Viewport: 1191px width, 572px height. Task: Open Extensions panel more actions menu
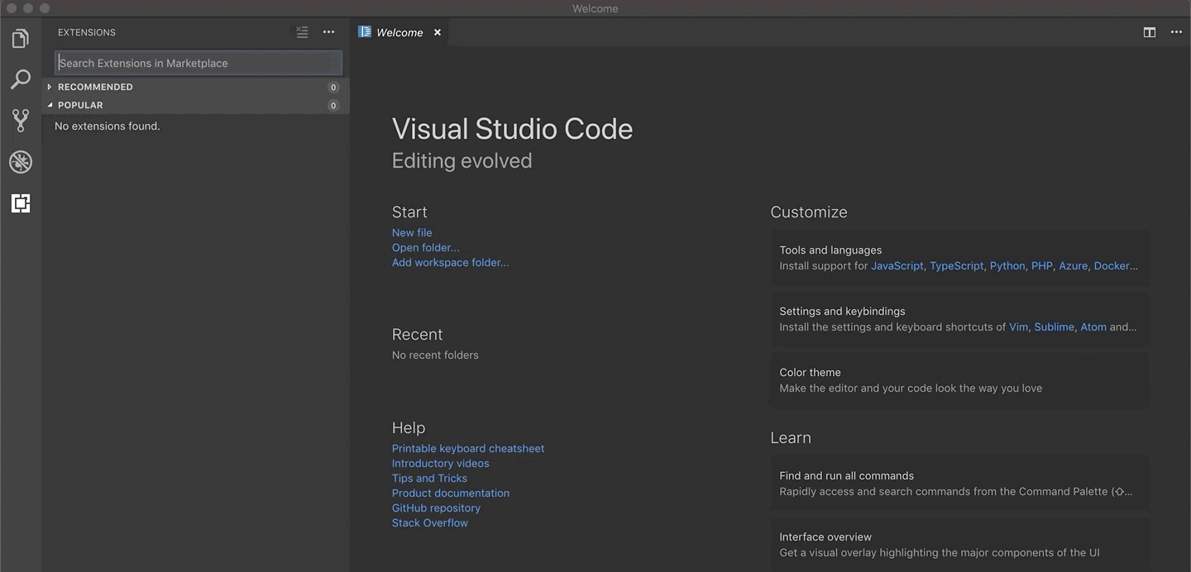(x=328, y=32)
